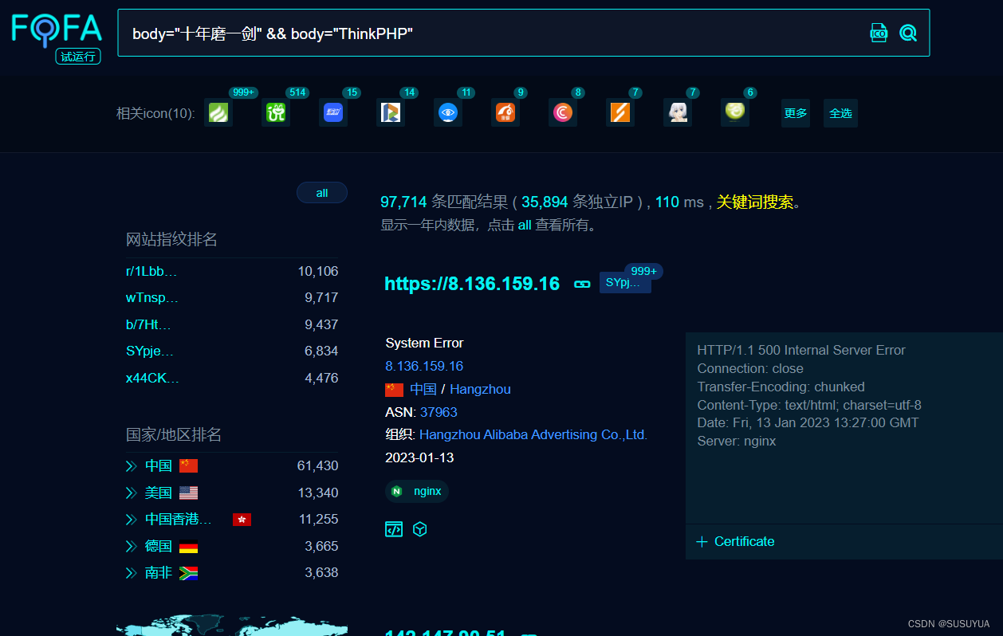Click fingerprint x44CK… in ranking
The height and width of the screenshot is (636, 1003).
153,378
